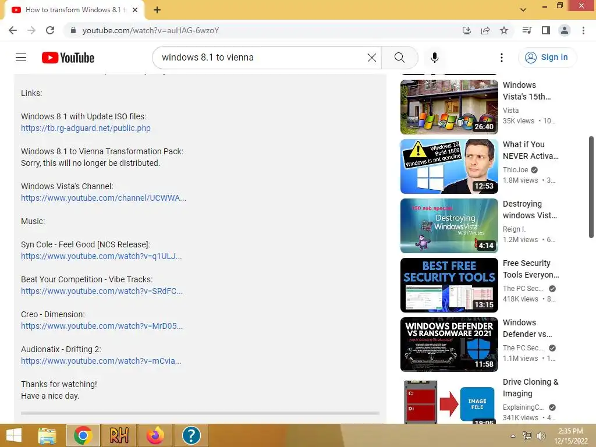Launch Firefox from taskbar

[x=155, y=435]
